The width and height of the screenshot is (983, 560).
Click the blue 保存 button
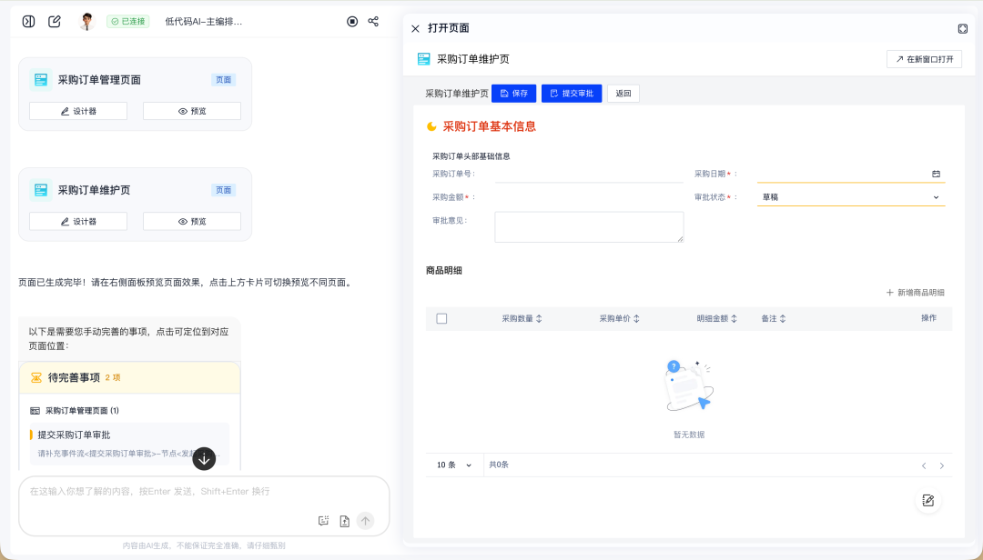point(514,94)
